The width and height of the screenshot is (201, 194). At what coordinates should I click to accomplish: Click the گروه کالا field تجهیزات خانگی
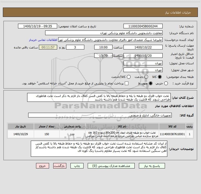coord(100,115)
